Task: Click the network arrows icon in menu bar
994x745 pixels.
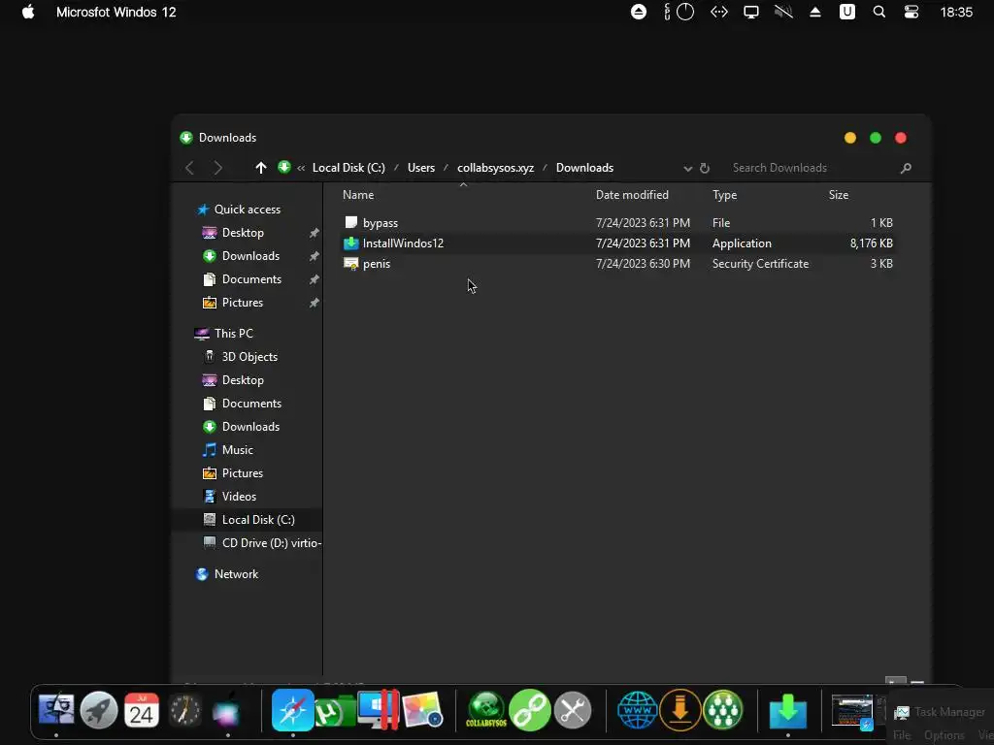Action: (719, 12)
